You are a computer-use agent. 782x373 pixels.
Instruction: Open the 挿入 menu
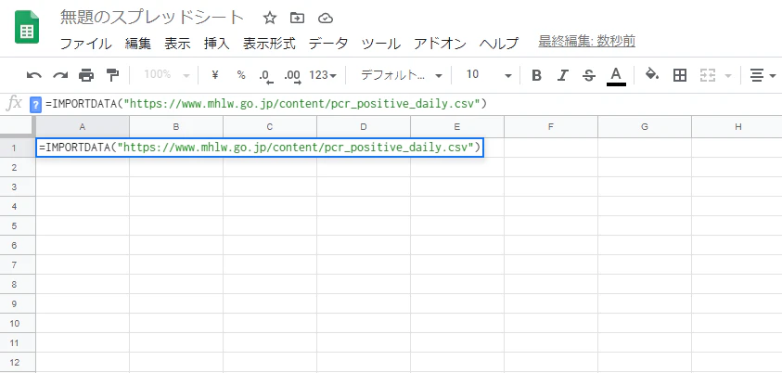point(216,44)
